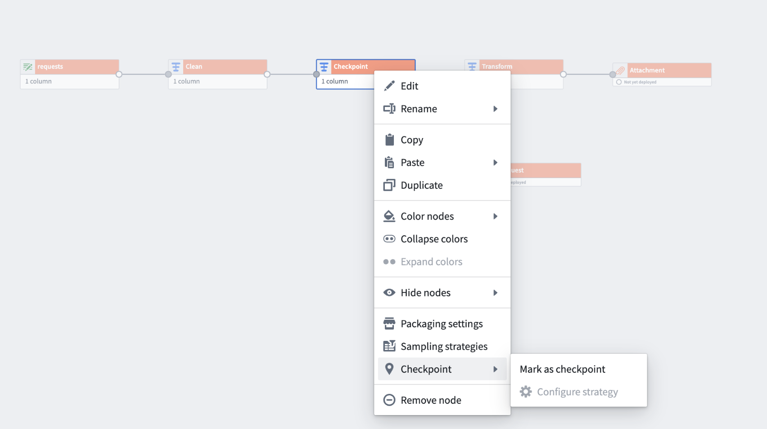
Task: Click the gear icon beside Configure strategy
Action: pos(526,392)
